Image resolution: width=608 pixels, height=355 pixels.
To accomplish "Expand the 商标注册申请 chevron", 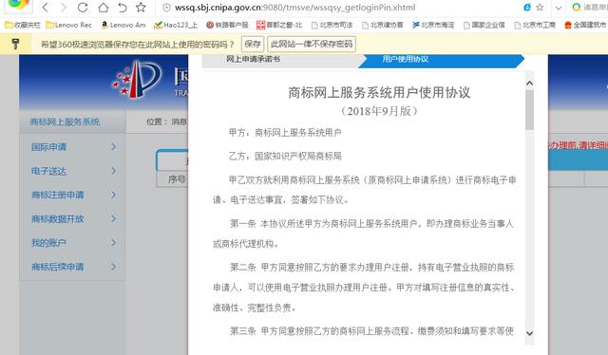I will pyautogui.click(x=113, y=195).
